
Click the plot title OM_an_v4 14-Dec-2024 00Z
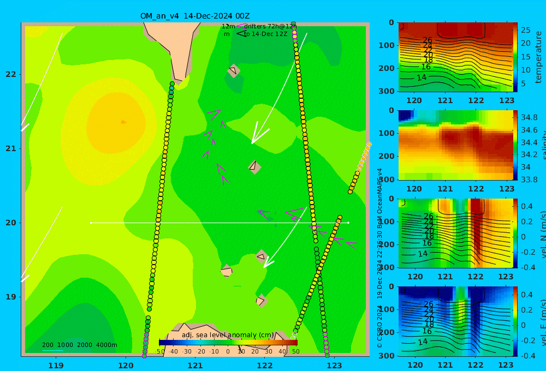(x=195, y=16)
